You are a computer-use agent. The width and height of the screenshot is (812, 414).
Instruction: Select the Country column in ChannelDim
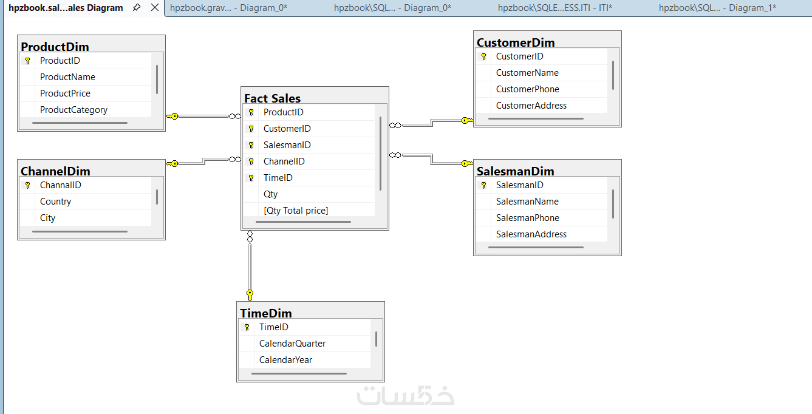[x=85, y=202]
